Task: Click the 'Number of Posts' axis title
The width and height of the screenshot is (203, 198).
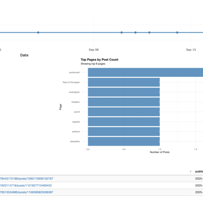Action: 160,152
